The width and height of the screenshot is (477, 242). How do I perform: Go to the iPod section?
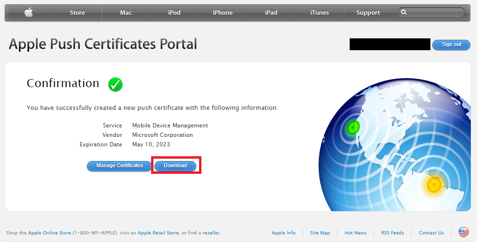click(x=174, y=13)
